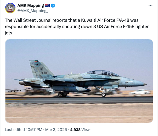The image size is (158, 136).
Task: Open the @AMK_Mapping_ handle link
Action: tap(33, 11)
